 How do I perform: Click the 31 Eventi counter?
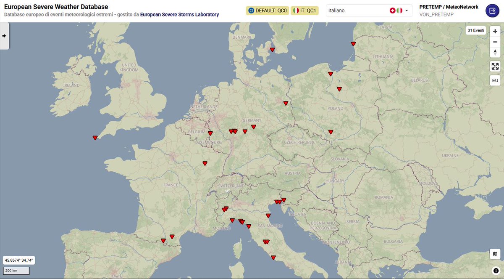click(x=476, y=30)
